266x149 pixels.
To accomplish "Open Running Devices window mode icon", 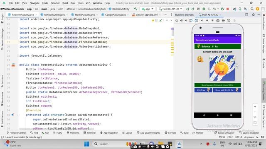I will (246, 15).
